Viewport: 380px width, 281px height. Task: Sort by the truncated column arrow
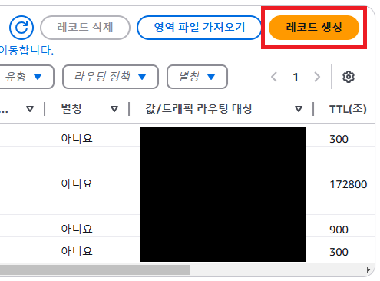click(30, 109)
